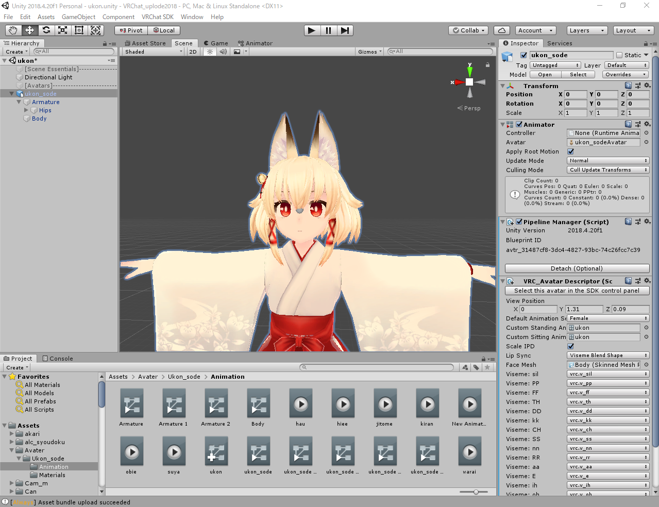Image resolution: width=659 pixels, height=507 pixels.
Task: Open the Pipeline Manager gear menu
Action: (647, 222)
